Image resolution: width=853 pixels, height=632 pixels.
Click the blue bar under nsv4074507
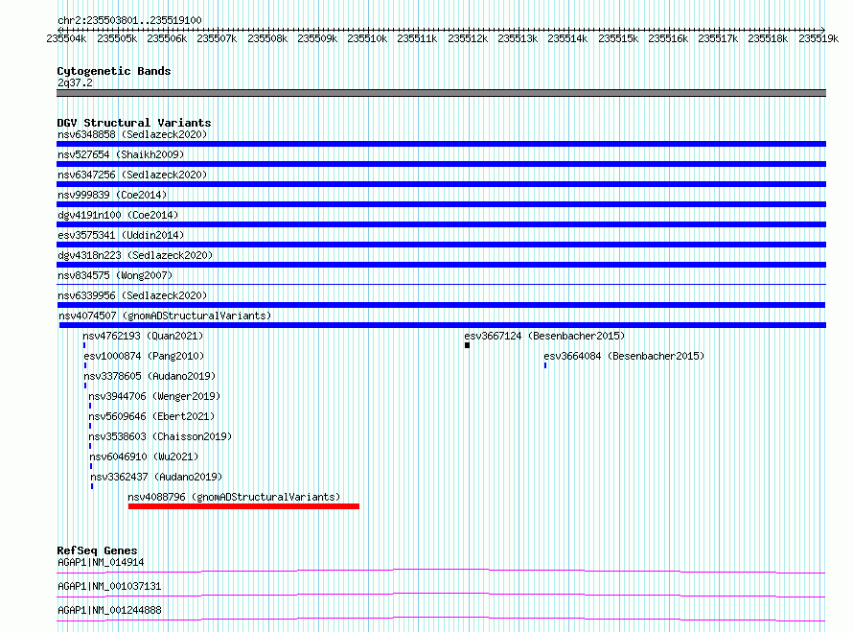[442, 325]
